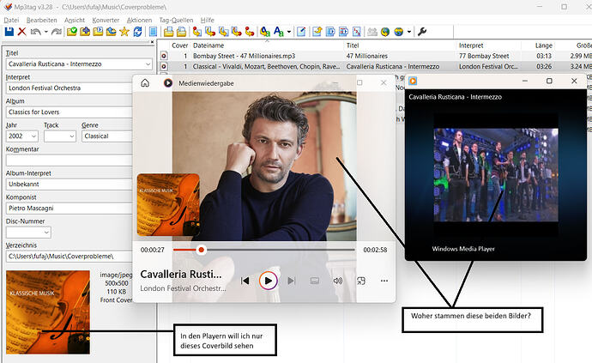Refresh the file view with blue arrows icon
Screen dimensions: 592x363
(x=137, y=32)
